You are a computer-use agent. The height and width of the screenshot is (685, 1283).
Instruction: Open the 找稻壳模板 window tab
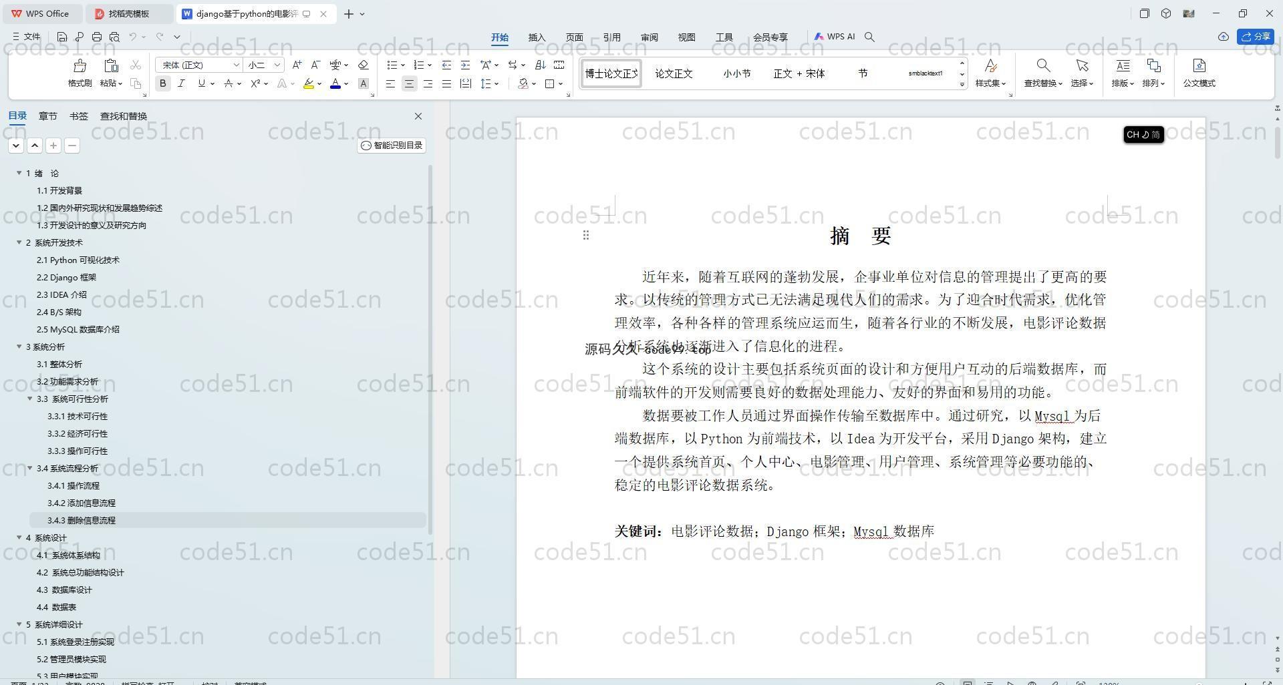[130, 13]
